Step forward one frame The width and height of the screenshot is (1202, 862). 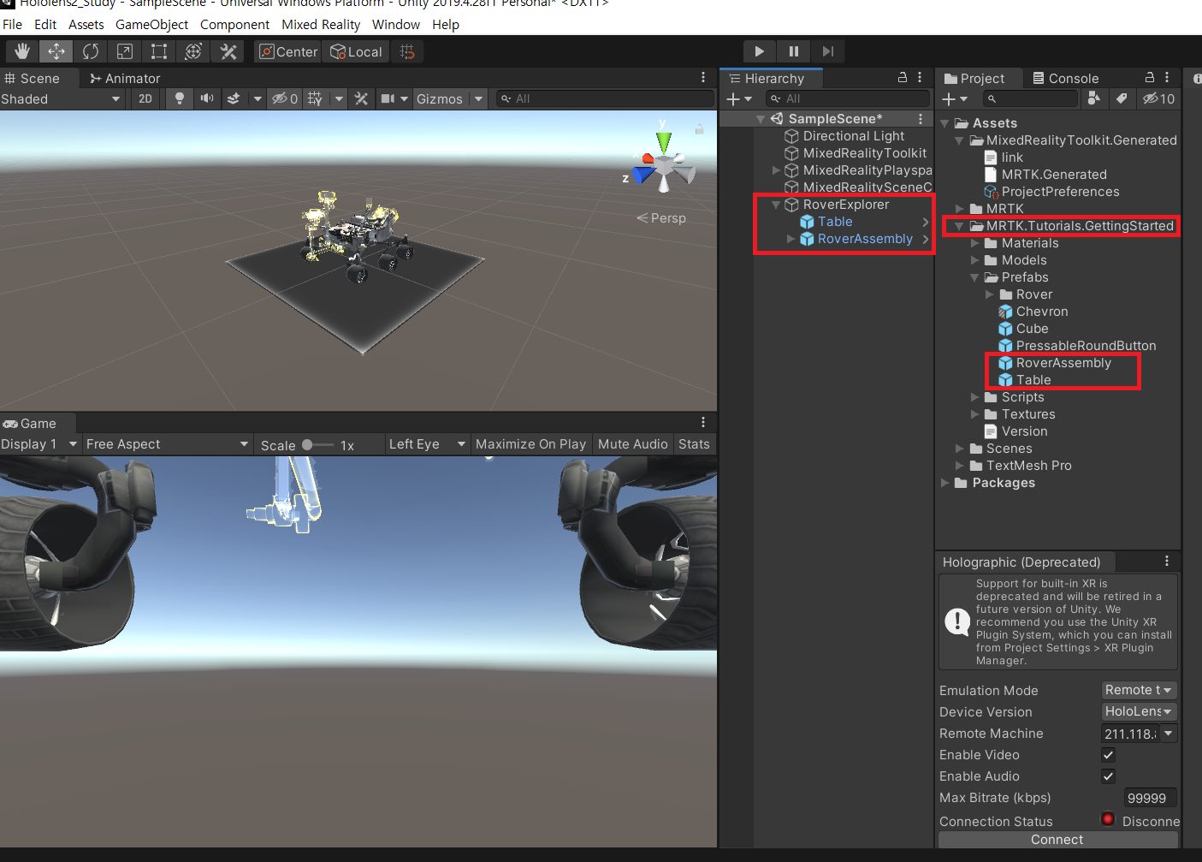(827, 51)
